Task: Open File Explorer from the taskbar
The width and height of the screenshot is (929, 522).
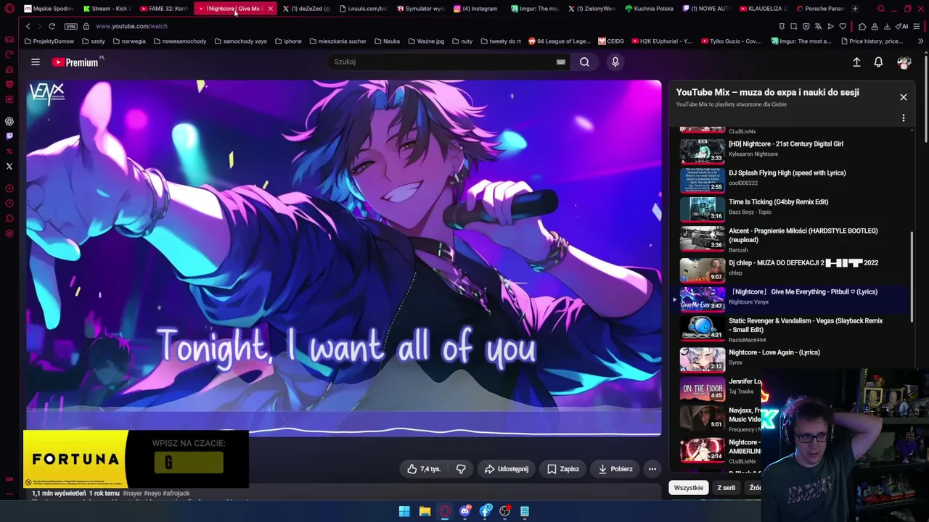Action: click(425, 511)
